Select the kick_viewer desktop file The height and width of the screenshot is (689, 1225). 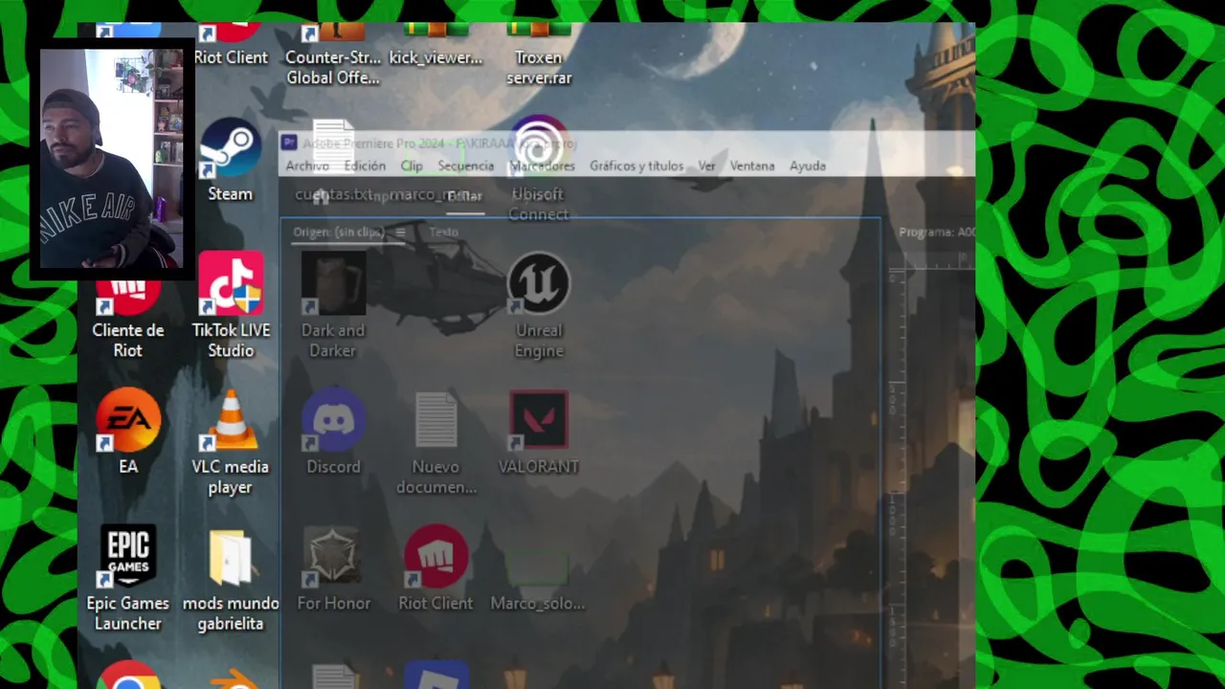tap(436, 46)
